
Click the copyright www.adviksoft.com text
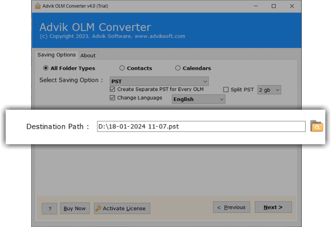tap(112, 36)
